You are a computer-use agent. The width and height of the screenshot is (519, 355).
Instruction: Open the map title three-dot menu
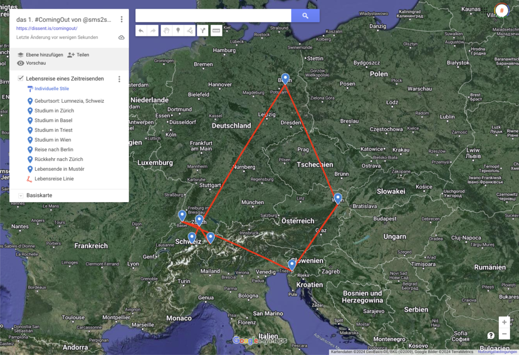pyautogui.click(x=122, y=20)
